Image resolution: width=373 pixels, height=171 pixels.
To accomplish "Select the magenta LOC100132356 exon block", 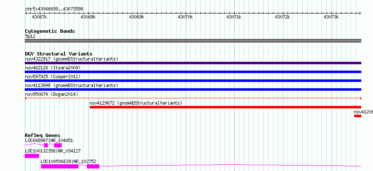I will pos(32,156).
